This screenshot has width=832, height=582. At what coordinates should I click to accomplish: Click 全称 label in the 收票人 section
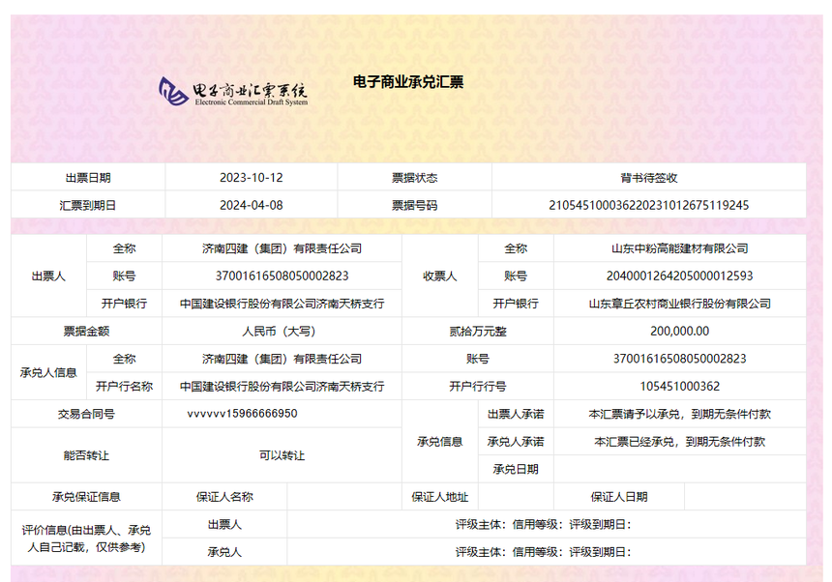pyautogui.click(x=516, y=248)
